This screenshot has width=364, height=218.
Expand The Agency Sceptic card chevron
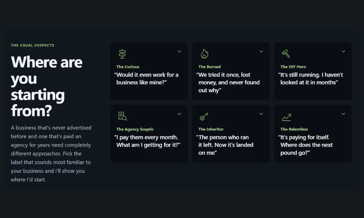179,114
